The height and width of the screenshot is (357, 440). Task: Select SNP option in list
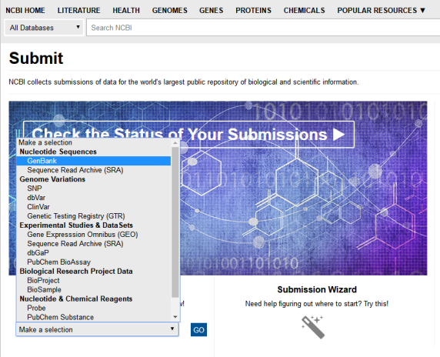[94, 189]
